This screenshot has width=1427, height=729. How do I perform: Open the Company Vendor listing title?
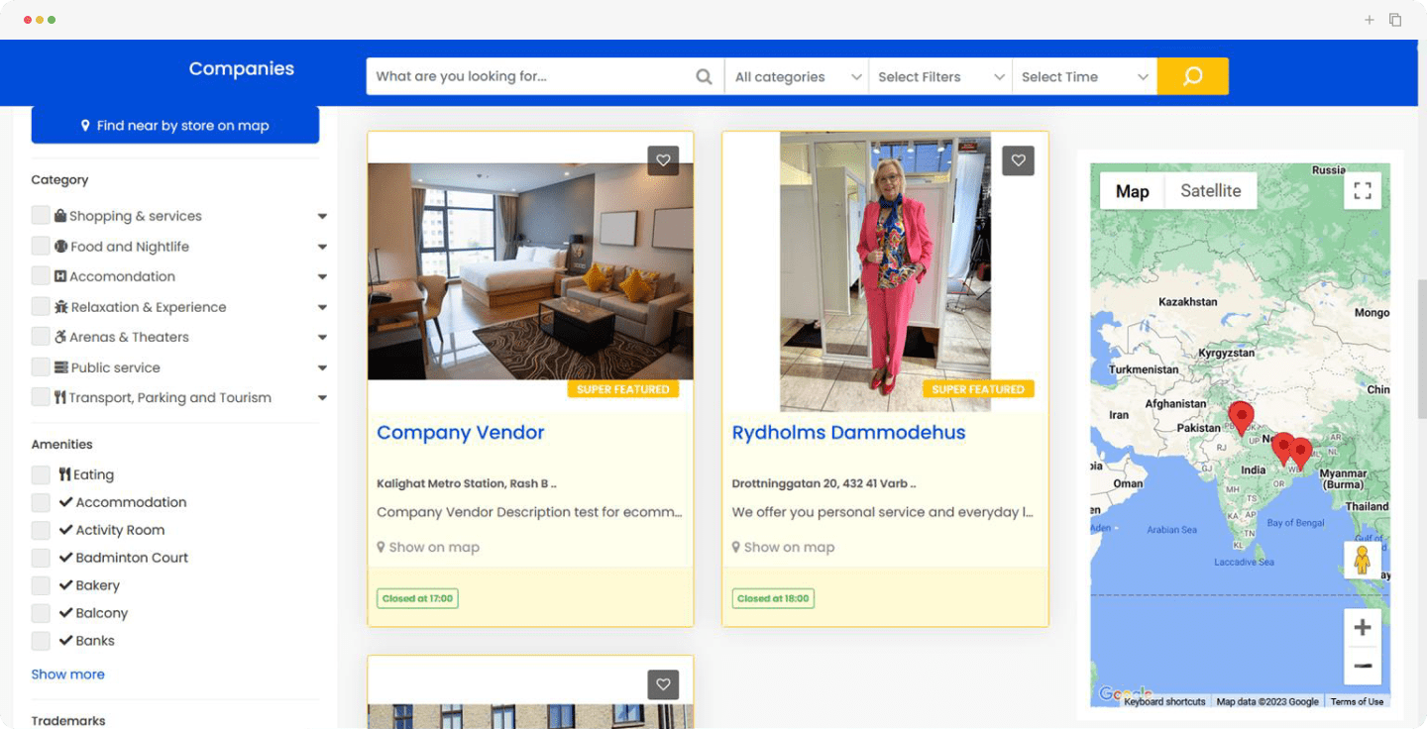tap(461, 433)
